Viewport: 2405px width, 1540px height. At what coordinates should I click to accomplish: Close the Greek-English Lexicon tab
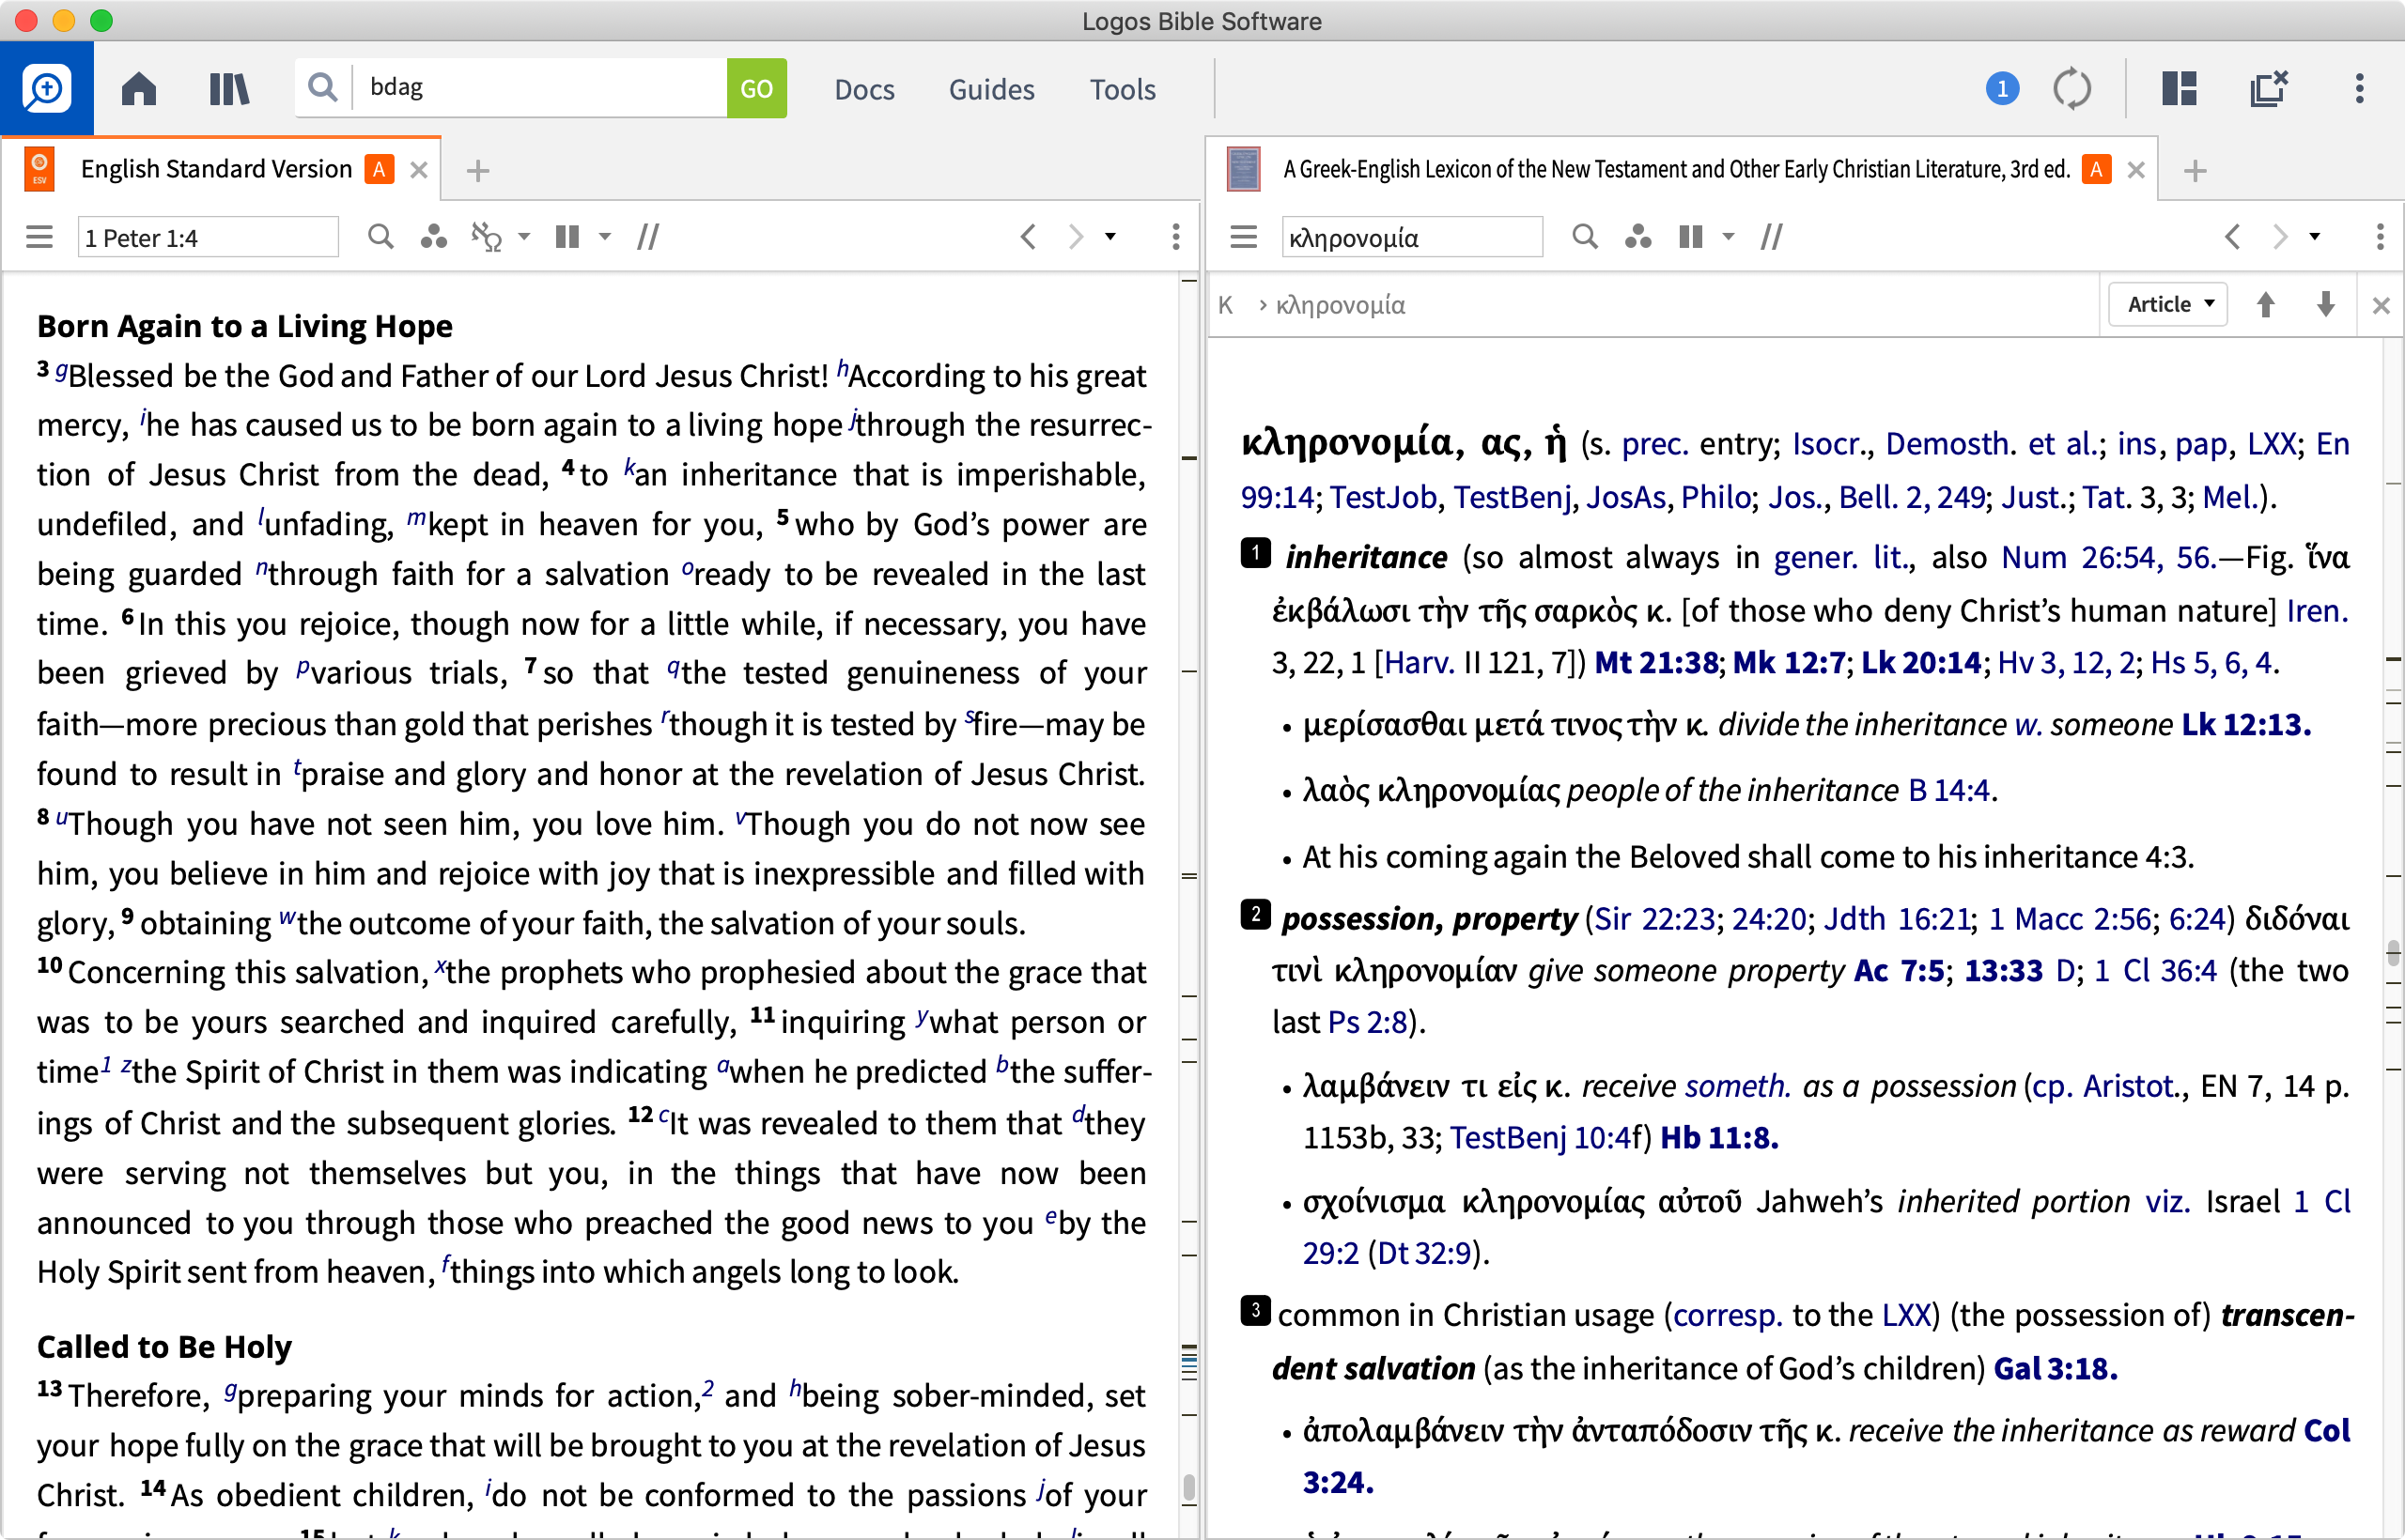tap(2136, 170)
